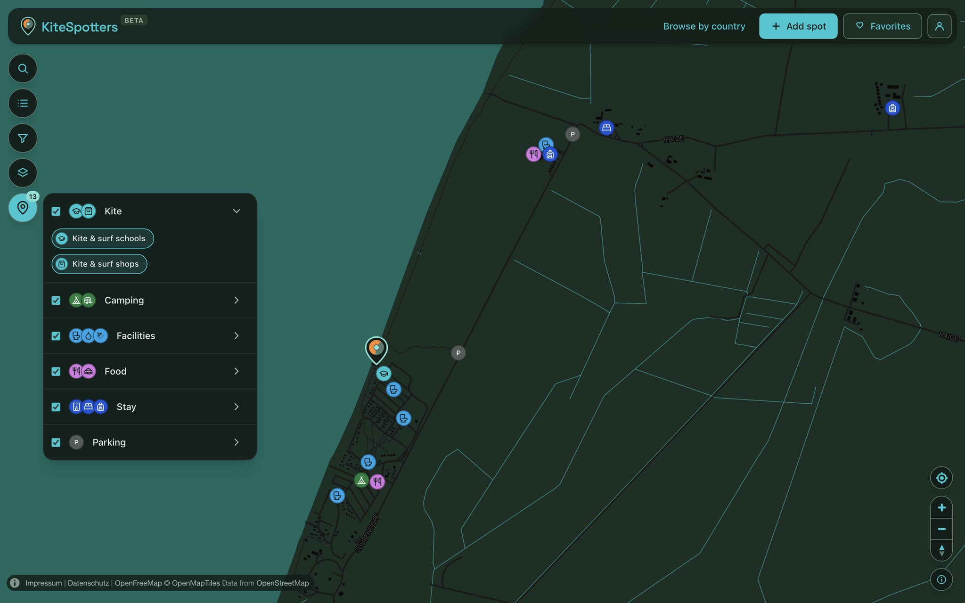Expand the Camping category chevron
This screenshot has height=603, width=965.
point(237,300)
